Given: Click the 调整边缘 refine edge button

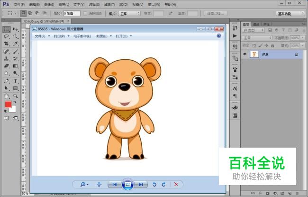Looking at the screenshot, I should (216, 14).
